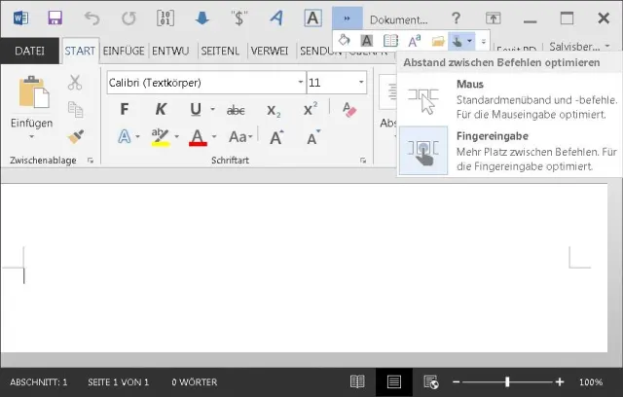Switch to the EINFÜGE tab
The image size is (623, 397).
pos(124,51)
